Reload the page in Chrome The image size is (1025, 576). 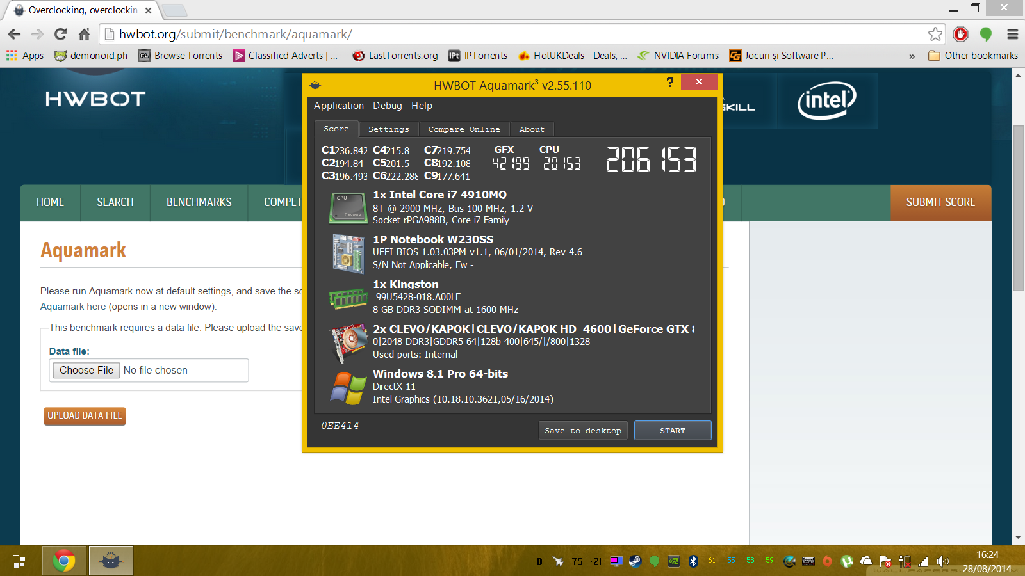tap(61, 34)
